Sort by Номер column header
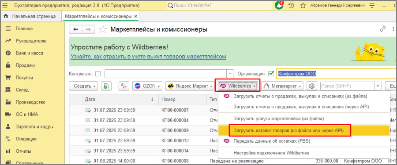 pos(183,99)
